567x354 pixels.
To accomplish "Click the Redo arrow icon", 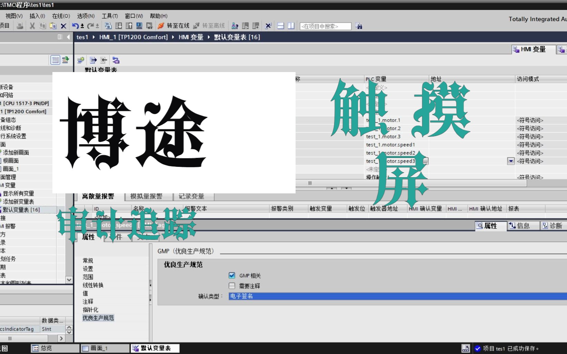I will 91,26.
